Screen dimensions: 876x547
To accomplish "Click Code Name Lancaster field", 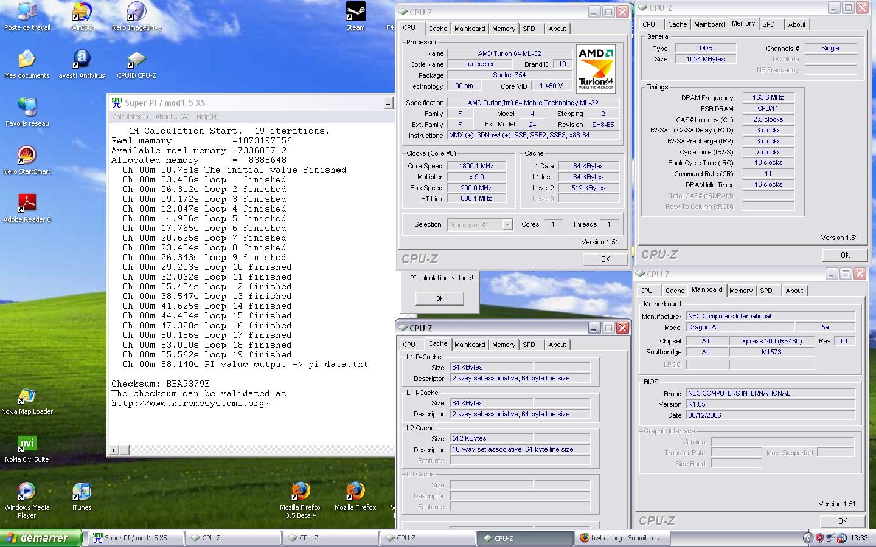I will pos(479,64).
